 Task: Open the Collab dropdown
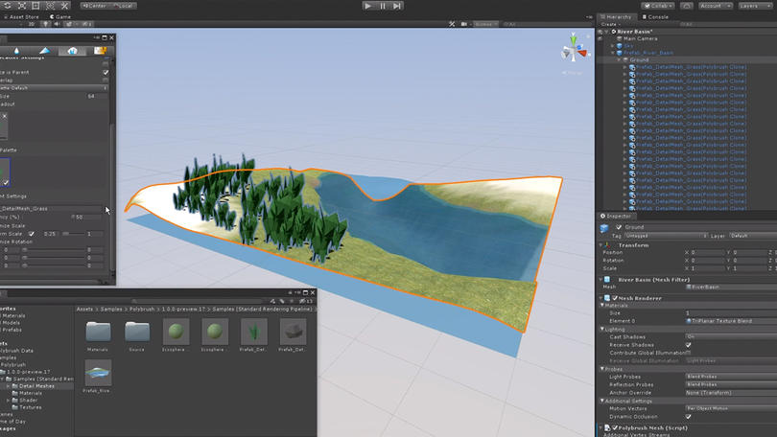click(658, 6)
